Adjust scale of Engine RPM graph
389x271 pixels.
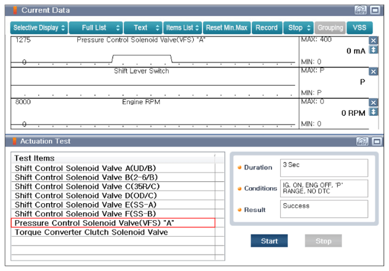click(373, 112)
